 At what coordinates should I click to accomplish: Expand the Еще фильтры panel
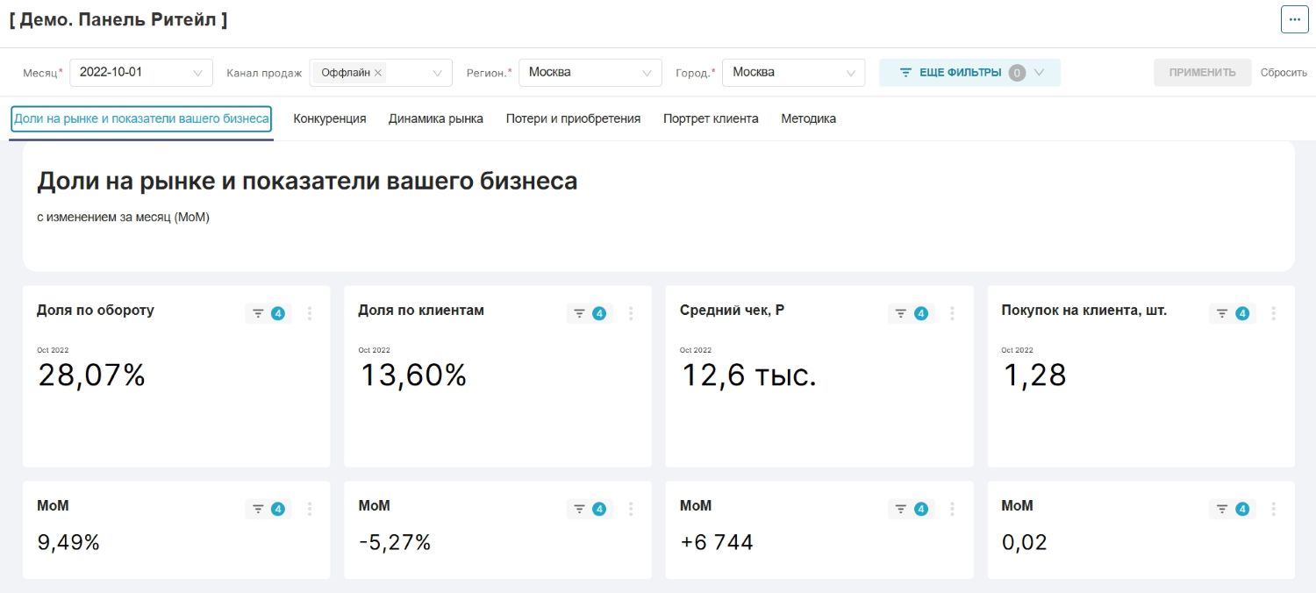[969, 73]
